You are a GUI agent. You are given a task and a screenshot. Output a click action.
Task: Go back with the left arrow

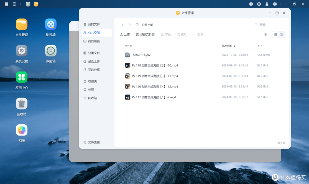pos(122,25)
